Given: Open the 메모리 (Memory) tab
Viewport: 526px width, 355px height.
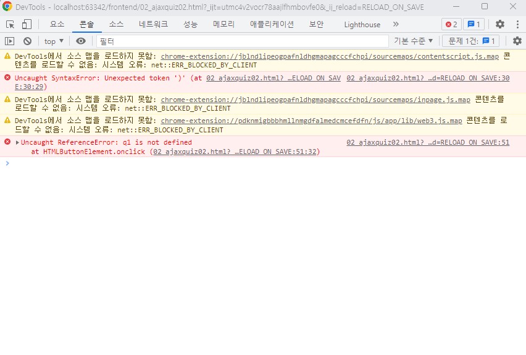Looking at the screenshot, I should [x=223, y=24].
